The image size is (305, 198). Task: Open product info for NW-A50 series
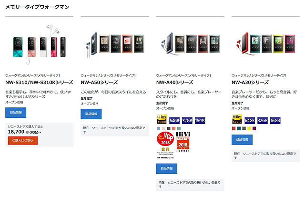91,114
